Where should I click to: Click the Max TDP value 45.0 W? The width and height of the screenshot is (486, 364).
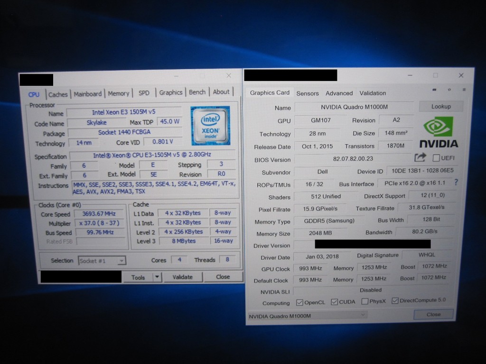pyautogui.click(x=169, y=121)
